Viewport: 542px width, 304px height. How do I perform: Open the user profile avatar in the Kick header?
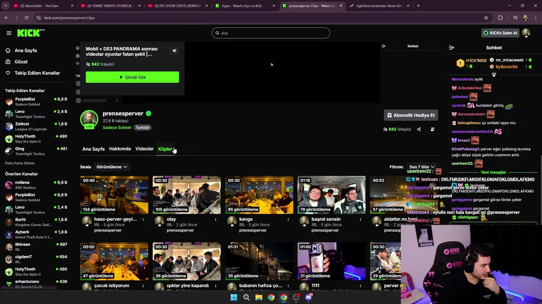[x=526, y=33]
